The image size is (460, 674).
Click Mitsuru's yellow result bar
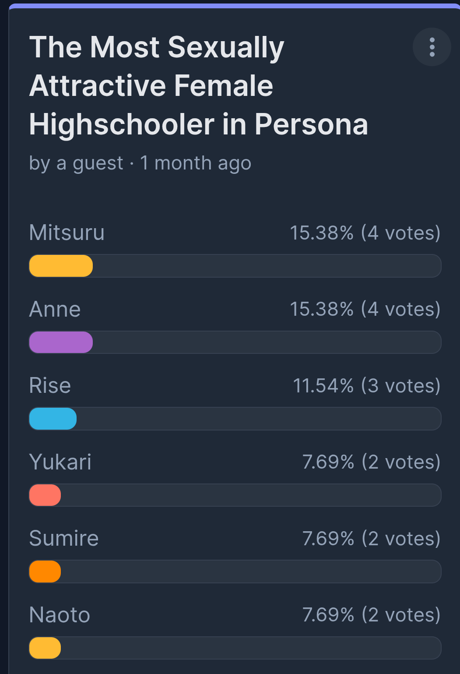point(61,266)
